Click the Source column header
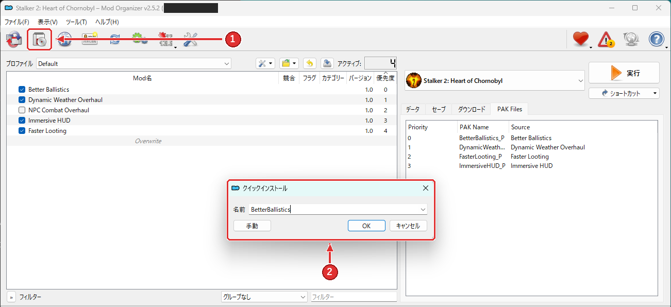Screen dimensions: 671x307 click(x=582, y=127)
